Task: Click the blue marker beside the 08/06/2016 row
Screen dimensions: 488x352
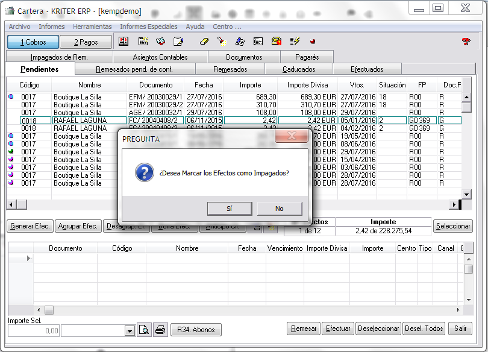Action: point(11,143)
